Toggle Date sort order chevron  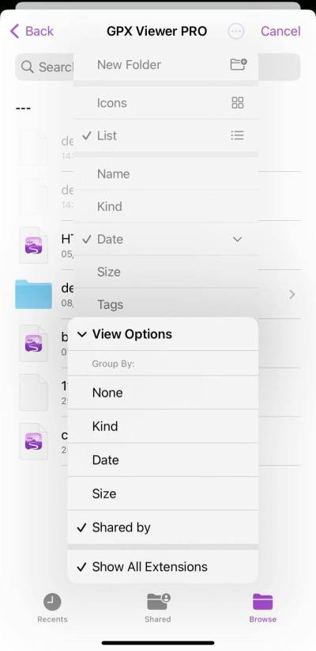[x=237, y=239]
